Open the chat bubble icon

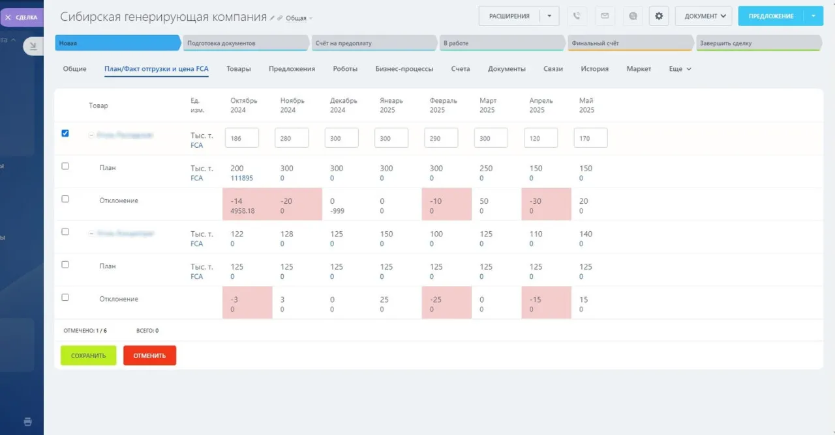pos(632,16)
